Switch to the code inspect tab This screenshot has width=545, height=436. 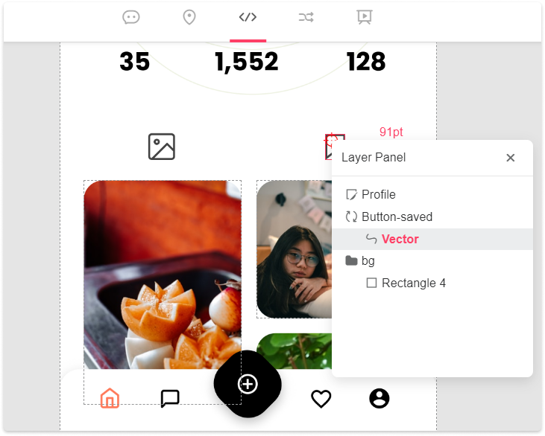[x=248, y=17]
